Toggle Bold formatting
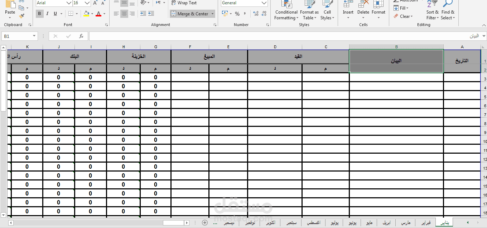 click(39, 14)
